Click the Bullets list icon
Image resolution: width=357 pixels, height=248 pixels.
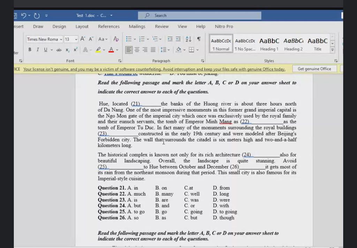(129, 39)
